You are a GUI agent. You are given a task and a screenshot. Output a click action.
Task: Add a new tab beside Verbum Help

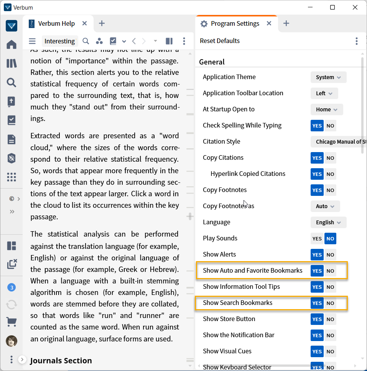point(102,23)
